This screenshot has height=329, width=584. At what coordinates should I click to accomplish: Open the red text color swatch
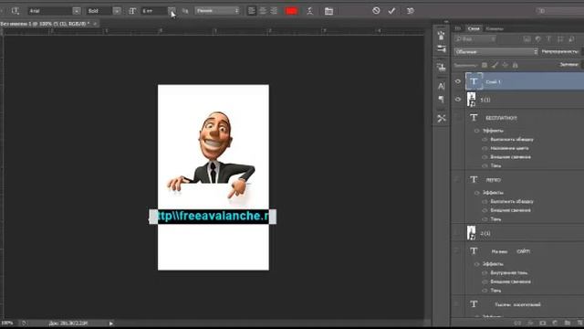291,11
